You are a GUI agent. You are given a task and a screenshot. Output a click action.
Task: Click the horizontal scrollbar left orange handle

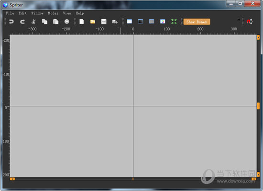(x=12, y=179)
